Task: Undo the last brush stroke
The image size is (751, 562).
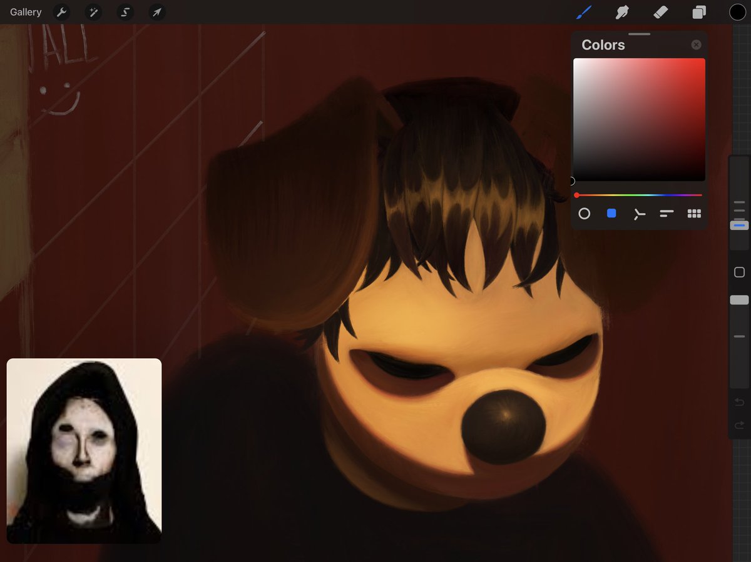Action: pos(738,401)
